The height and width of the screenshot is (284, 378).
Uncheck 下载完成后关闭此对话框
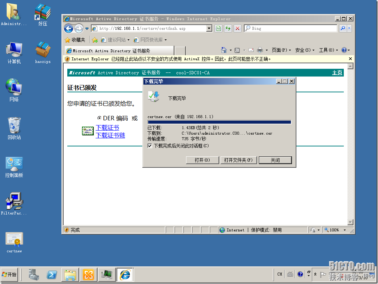pos(150,145)
